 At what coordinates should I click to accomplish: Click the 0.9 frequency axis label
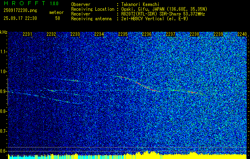3,91
